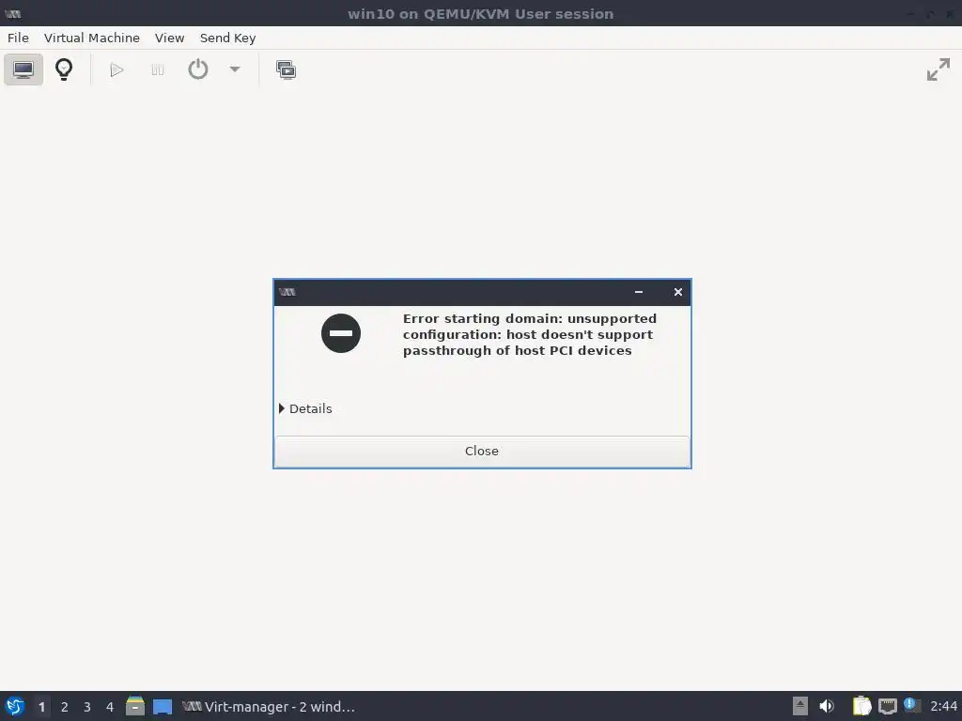Image resolution: width=962 pixels, height=721 pixels.
Task: Click the update notifier tray icon
Action: click(x=912, y=706)
